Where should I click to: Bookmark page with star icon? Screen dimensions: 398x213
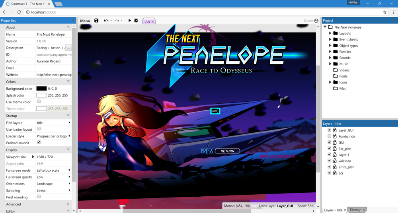(x=385, y=12)
